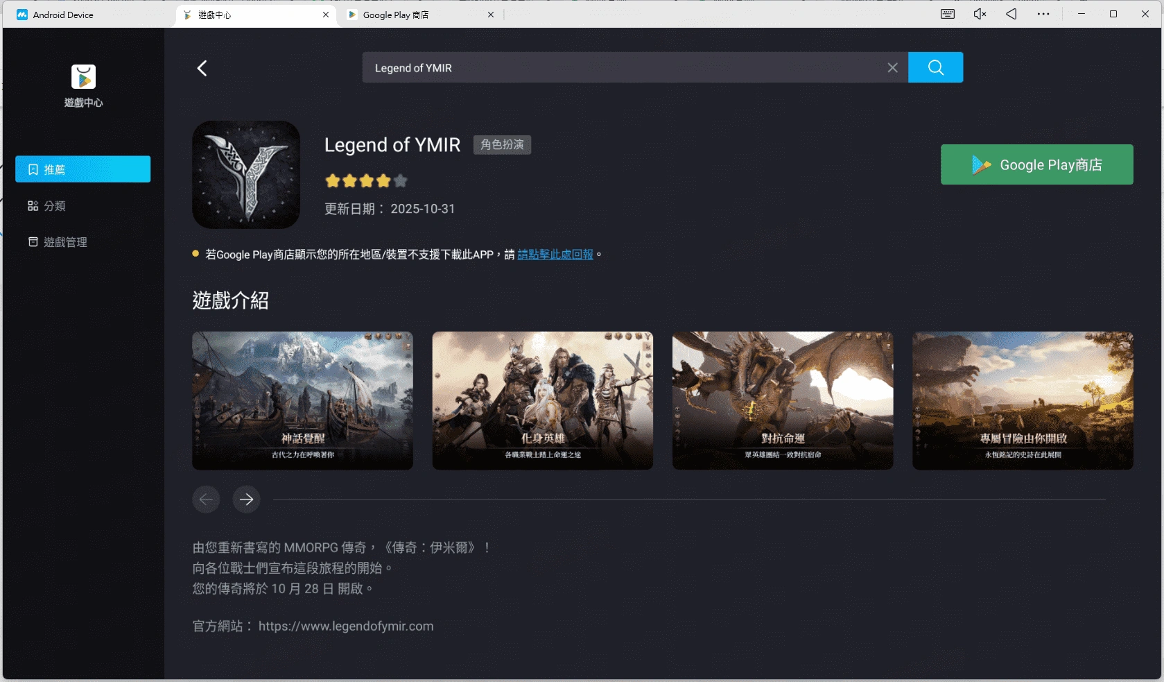View the 神話覺醒 screenshot thumbnail
Image resolution: width=1164 pixels, height=682 pixels.
tap(302, 400)
